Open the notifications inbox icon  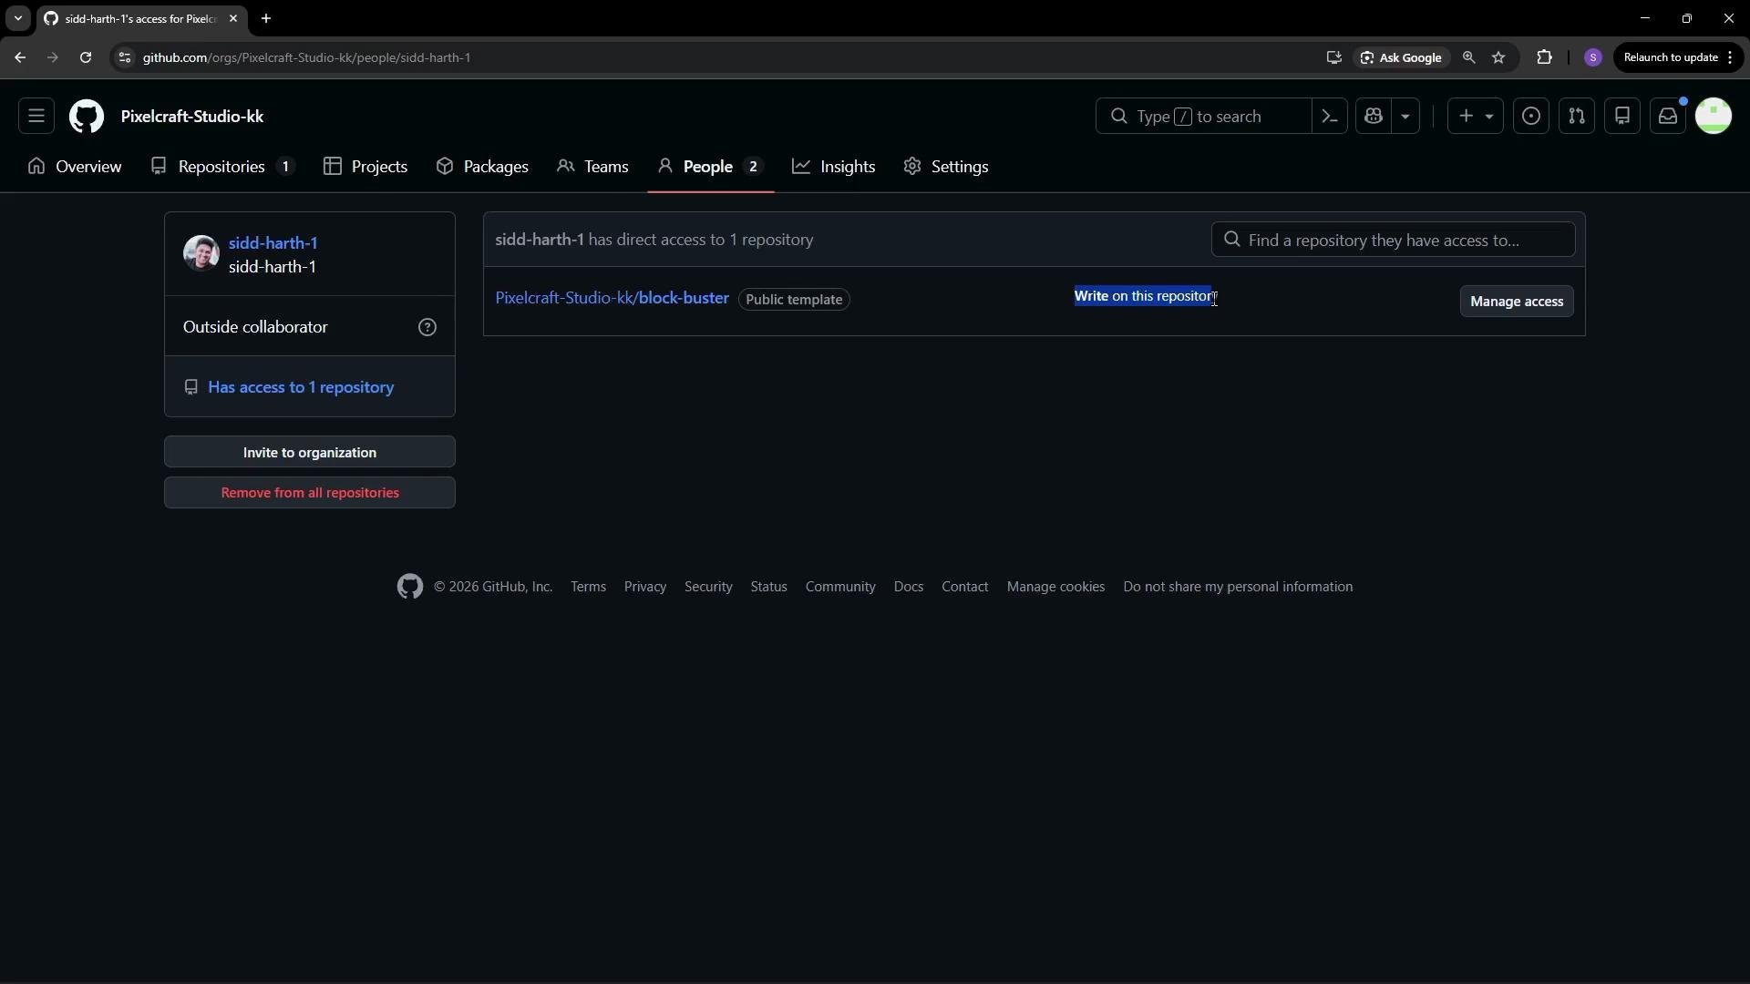(x=1668, y=117)
